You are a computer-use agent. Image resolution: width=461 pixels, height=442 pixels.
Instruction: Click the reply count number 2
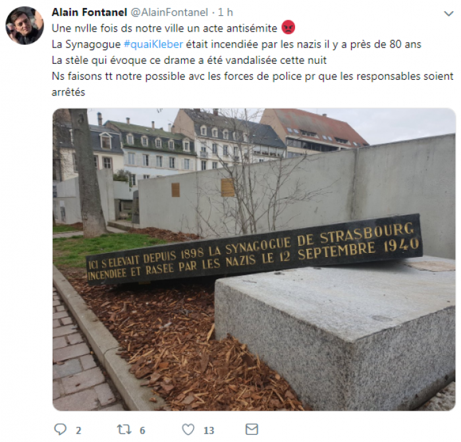78,431
